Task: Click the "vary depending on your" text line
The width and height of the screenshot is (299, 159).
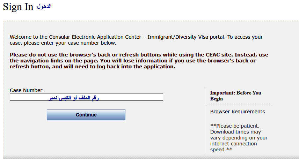Action: pyautogui.click(x=239, y=138)
